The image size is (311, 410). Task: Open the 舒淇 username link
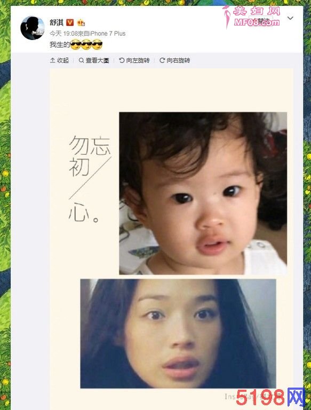coord(57,22)
